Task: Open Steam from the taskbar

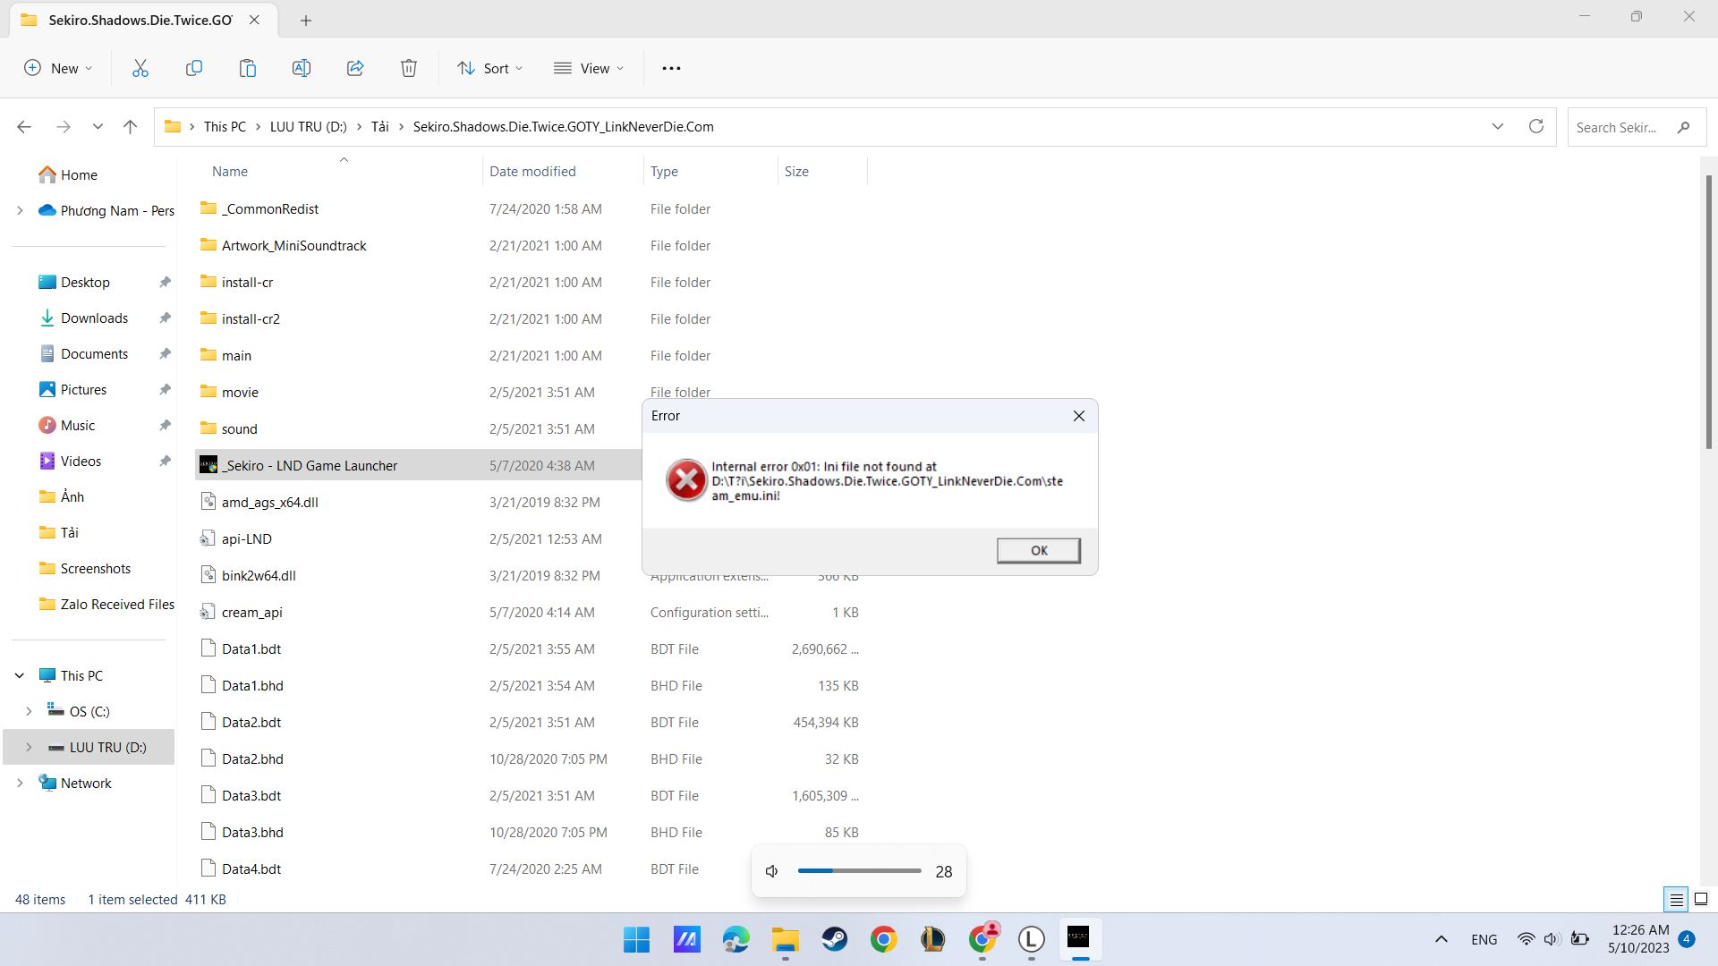Action: (x=835, y=939)
